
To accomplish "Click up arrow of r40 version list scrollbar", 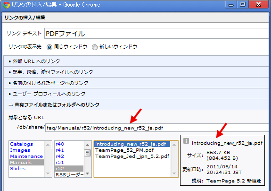I will click(88, 145).
